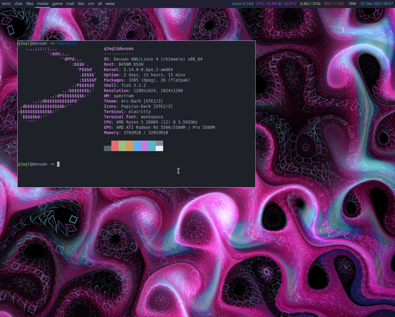Switch to the game workspace
This screenshot has width=395, height=317.
57,4
